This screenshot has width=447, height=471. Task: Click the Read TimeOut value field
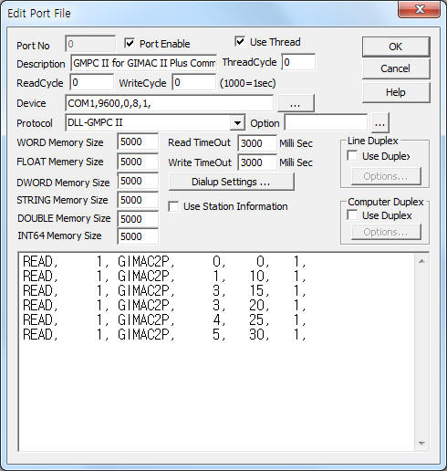click(257, 143)
